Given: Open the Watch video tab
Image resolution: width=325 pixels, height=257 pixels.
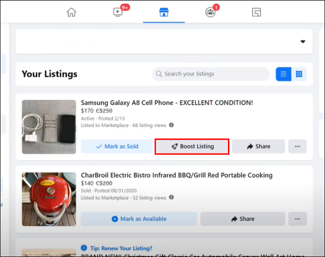Looking at the screenshot, I should point(118,12).
